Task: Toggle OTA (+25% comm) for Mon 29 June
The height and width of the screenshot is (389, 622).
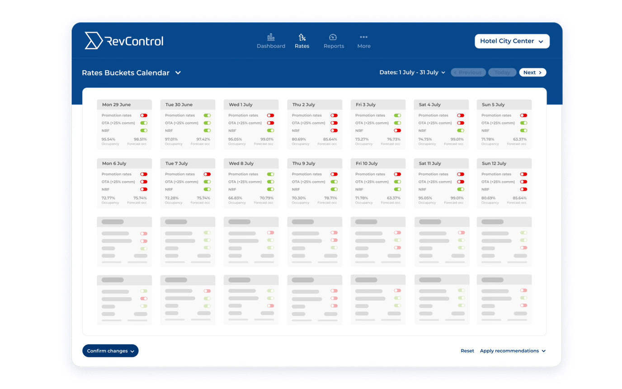Action: coord(144,123)
